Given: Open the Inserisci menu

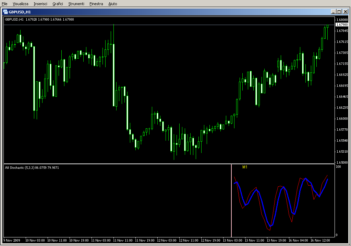Looking at the screenshot, I should 40,4.
